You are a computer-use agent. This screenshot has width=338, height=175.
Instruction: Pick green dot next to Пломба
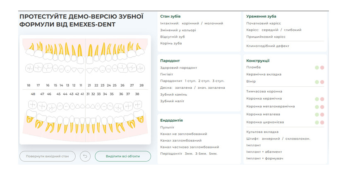(x=317, y=67)
